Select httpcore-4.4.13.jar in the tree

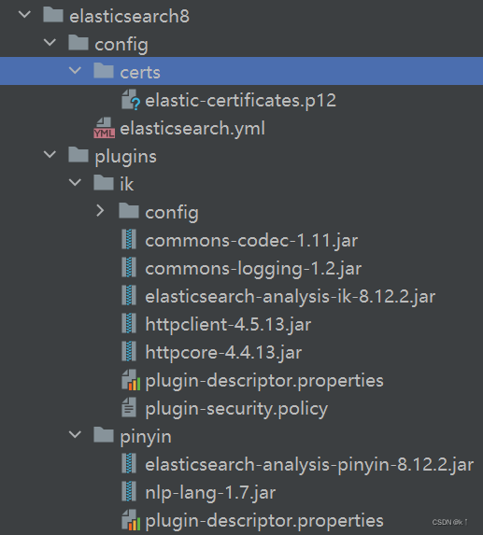point(223,352)
